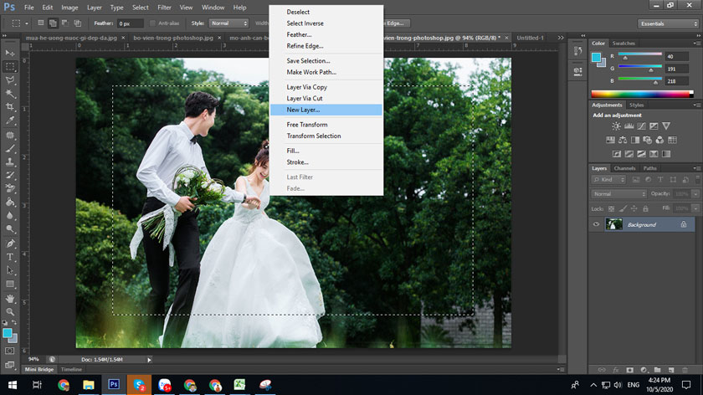Select the History Brush tool

(x=10, y=175)
